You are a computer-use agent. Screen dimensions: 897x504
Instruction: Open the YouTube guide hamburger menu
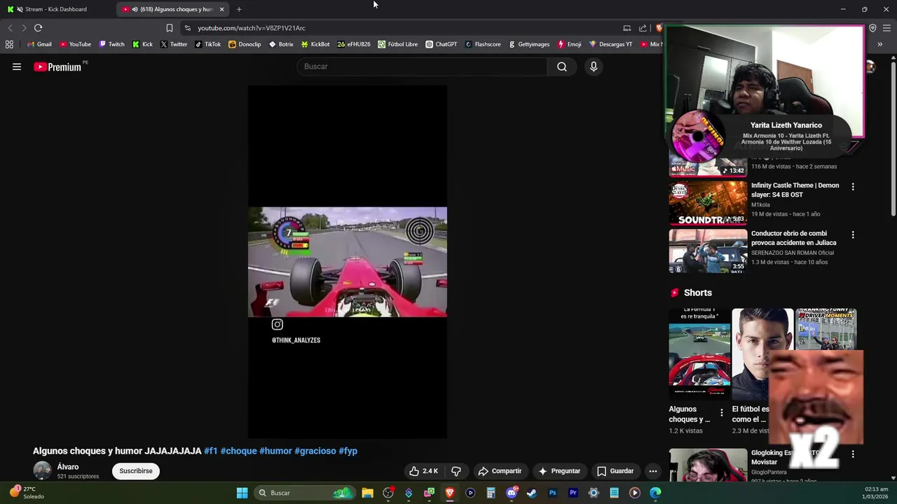[x=17, y=66]
